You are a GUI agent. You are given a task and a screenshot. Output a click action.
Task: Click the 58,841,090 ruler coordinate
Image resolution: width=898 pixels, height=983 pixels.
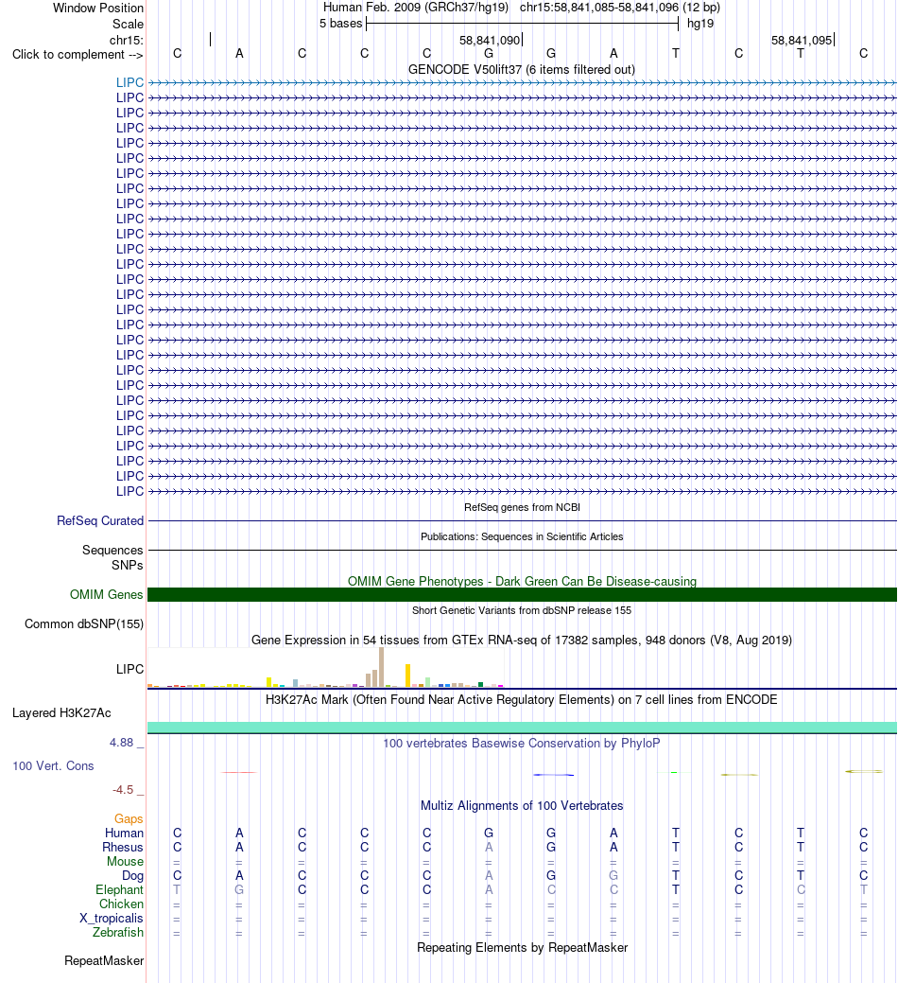[x=490, y=40]
